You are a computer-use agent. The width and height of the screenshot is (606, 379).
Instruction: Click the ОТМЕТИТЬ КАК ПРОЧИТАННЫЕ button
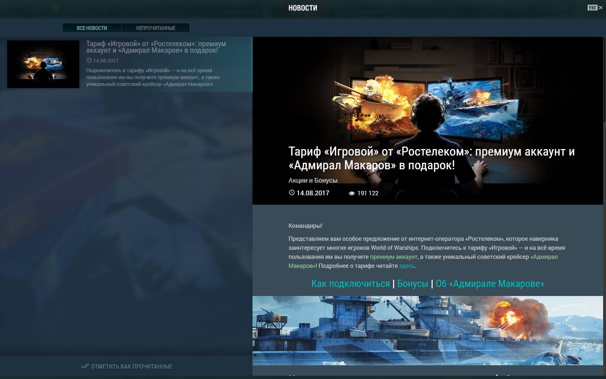pyautogui.click(x=126, y=366)
